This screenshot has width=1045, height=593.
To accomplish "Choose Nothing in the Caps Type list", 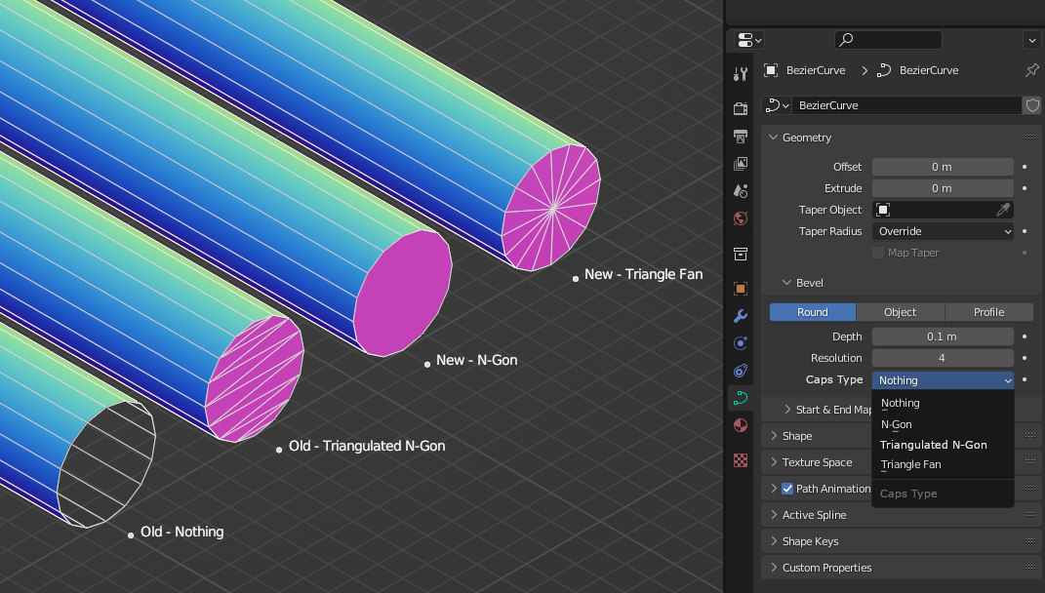I will 943,403.
